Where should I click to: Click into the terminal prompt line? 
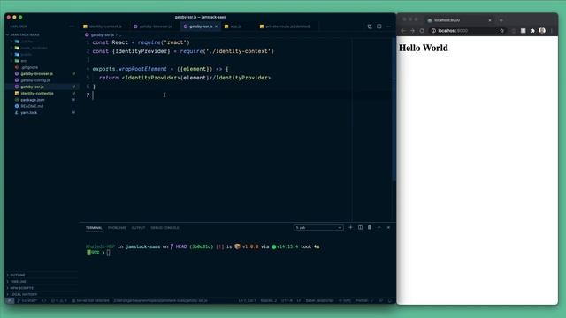tap(108, 253)
